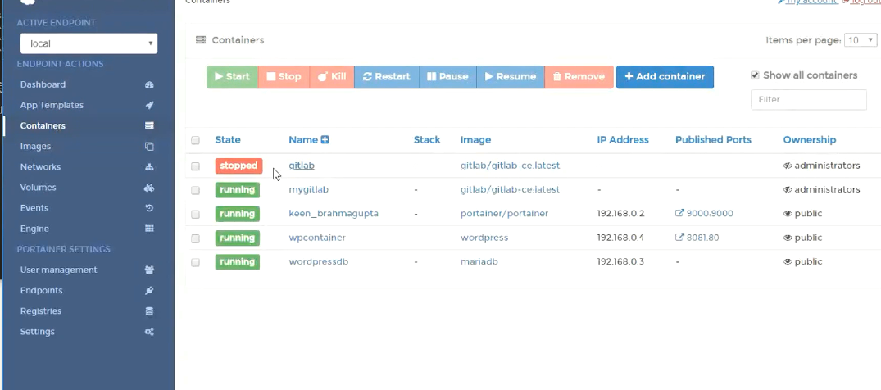Go to Images section

click(35, 146)
